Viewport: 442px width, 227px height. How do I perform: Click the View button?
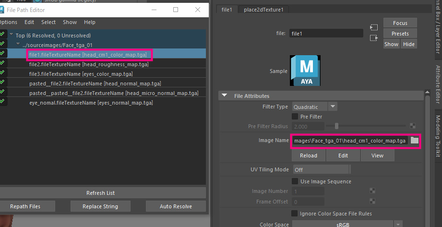pos(377,155)
